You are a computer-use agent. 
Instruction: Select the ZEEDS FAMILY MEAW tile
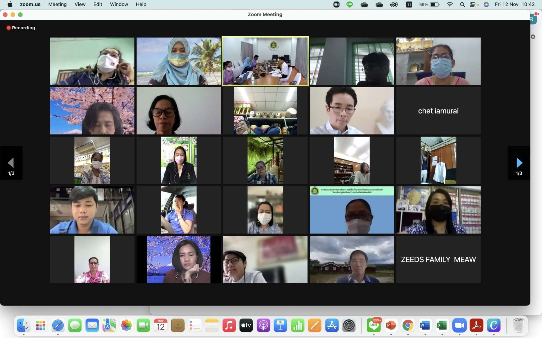click(x=438, y=260)
